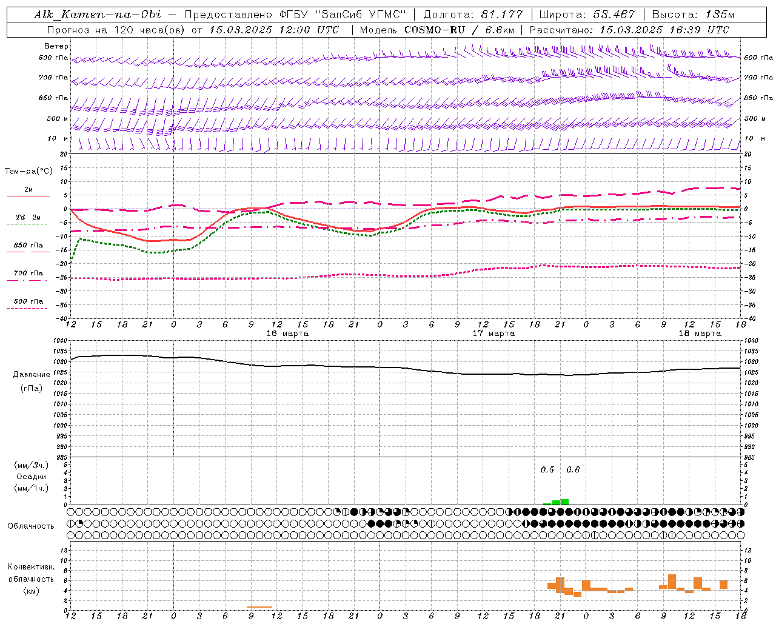Image resolution: width=776 pixels, height=621 pixels.
Task: Click the Тем-ра(°C) temperature panel label
Action: tap(28, 172)
